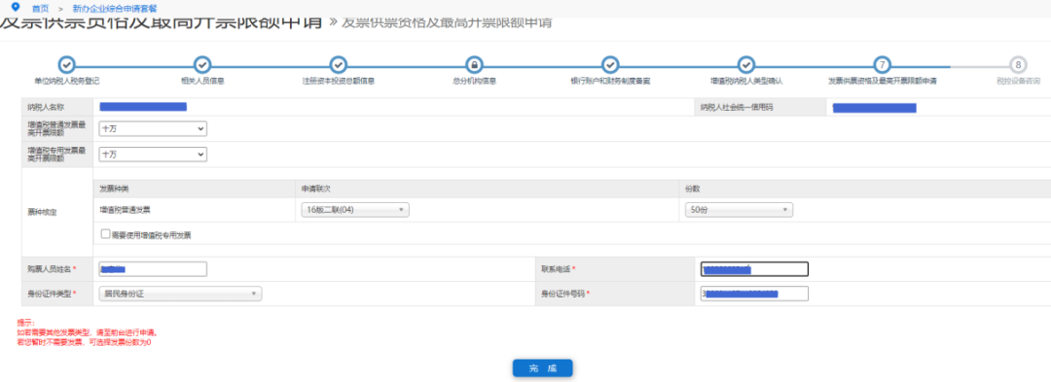Click the 完成 button
The width and height of the screenshot is (1051, 382).
pyautogui.click(x=542, y=368)
